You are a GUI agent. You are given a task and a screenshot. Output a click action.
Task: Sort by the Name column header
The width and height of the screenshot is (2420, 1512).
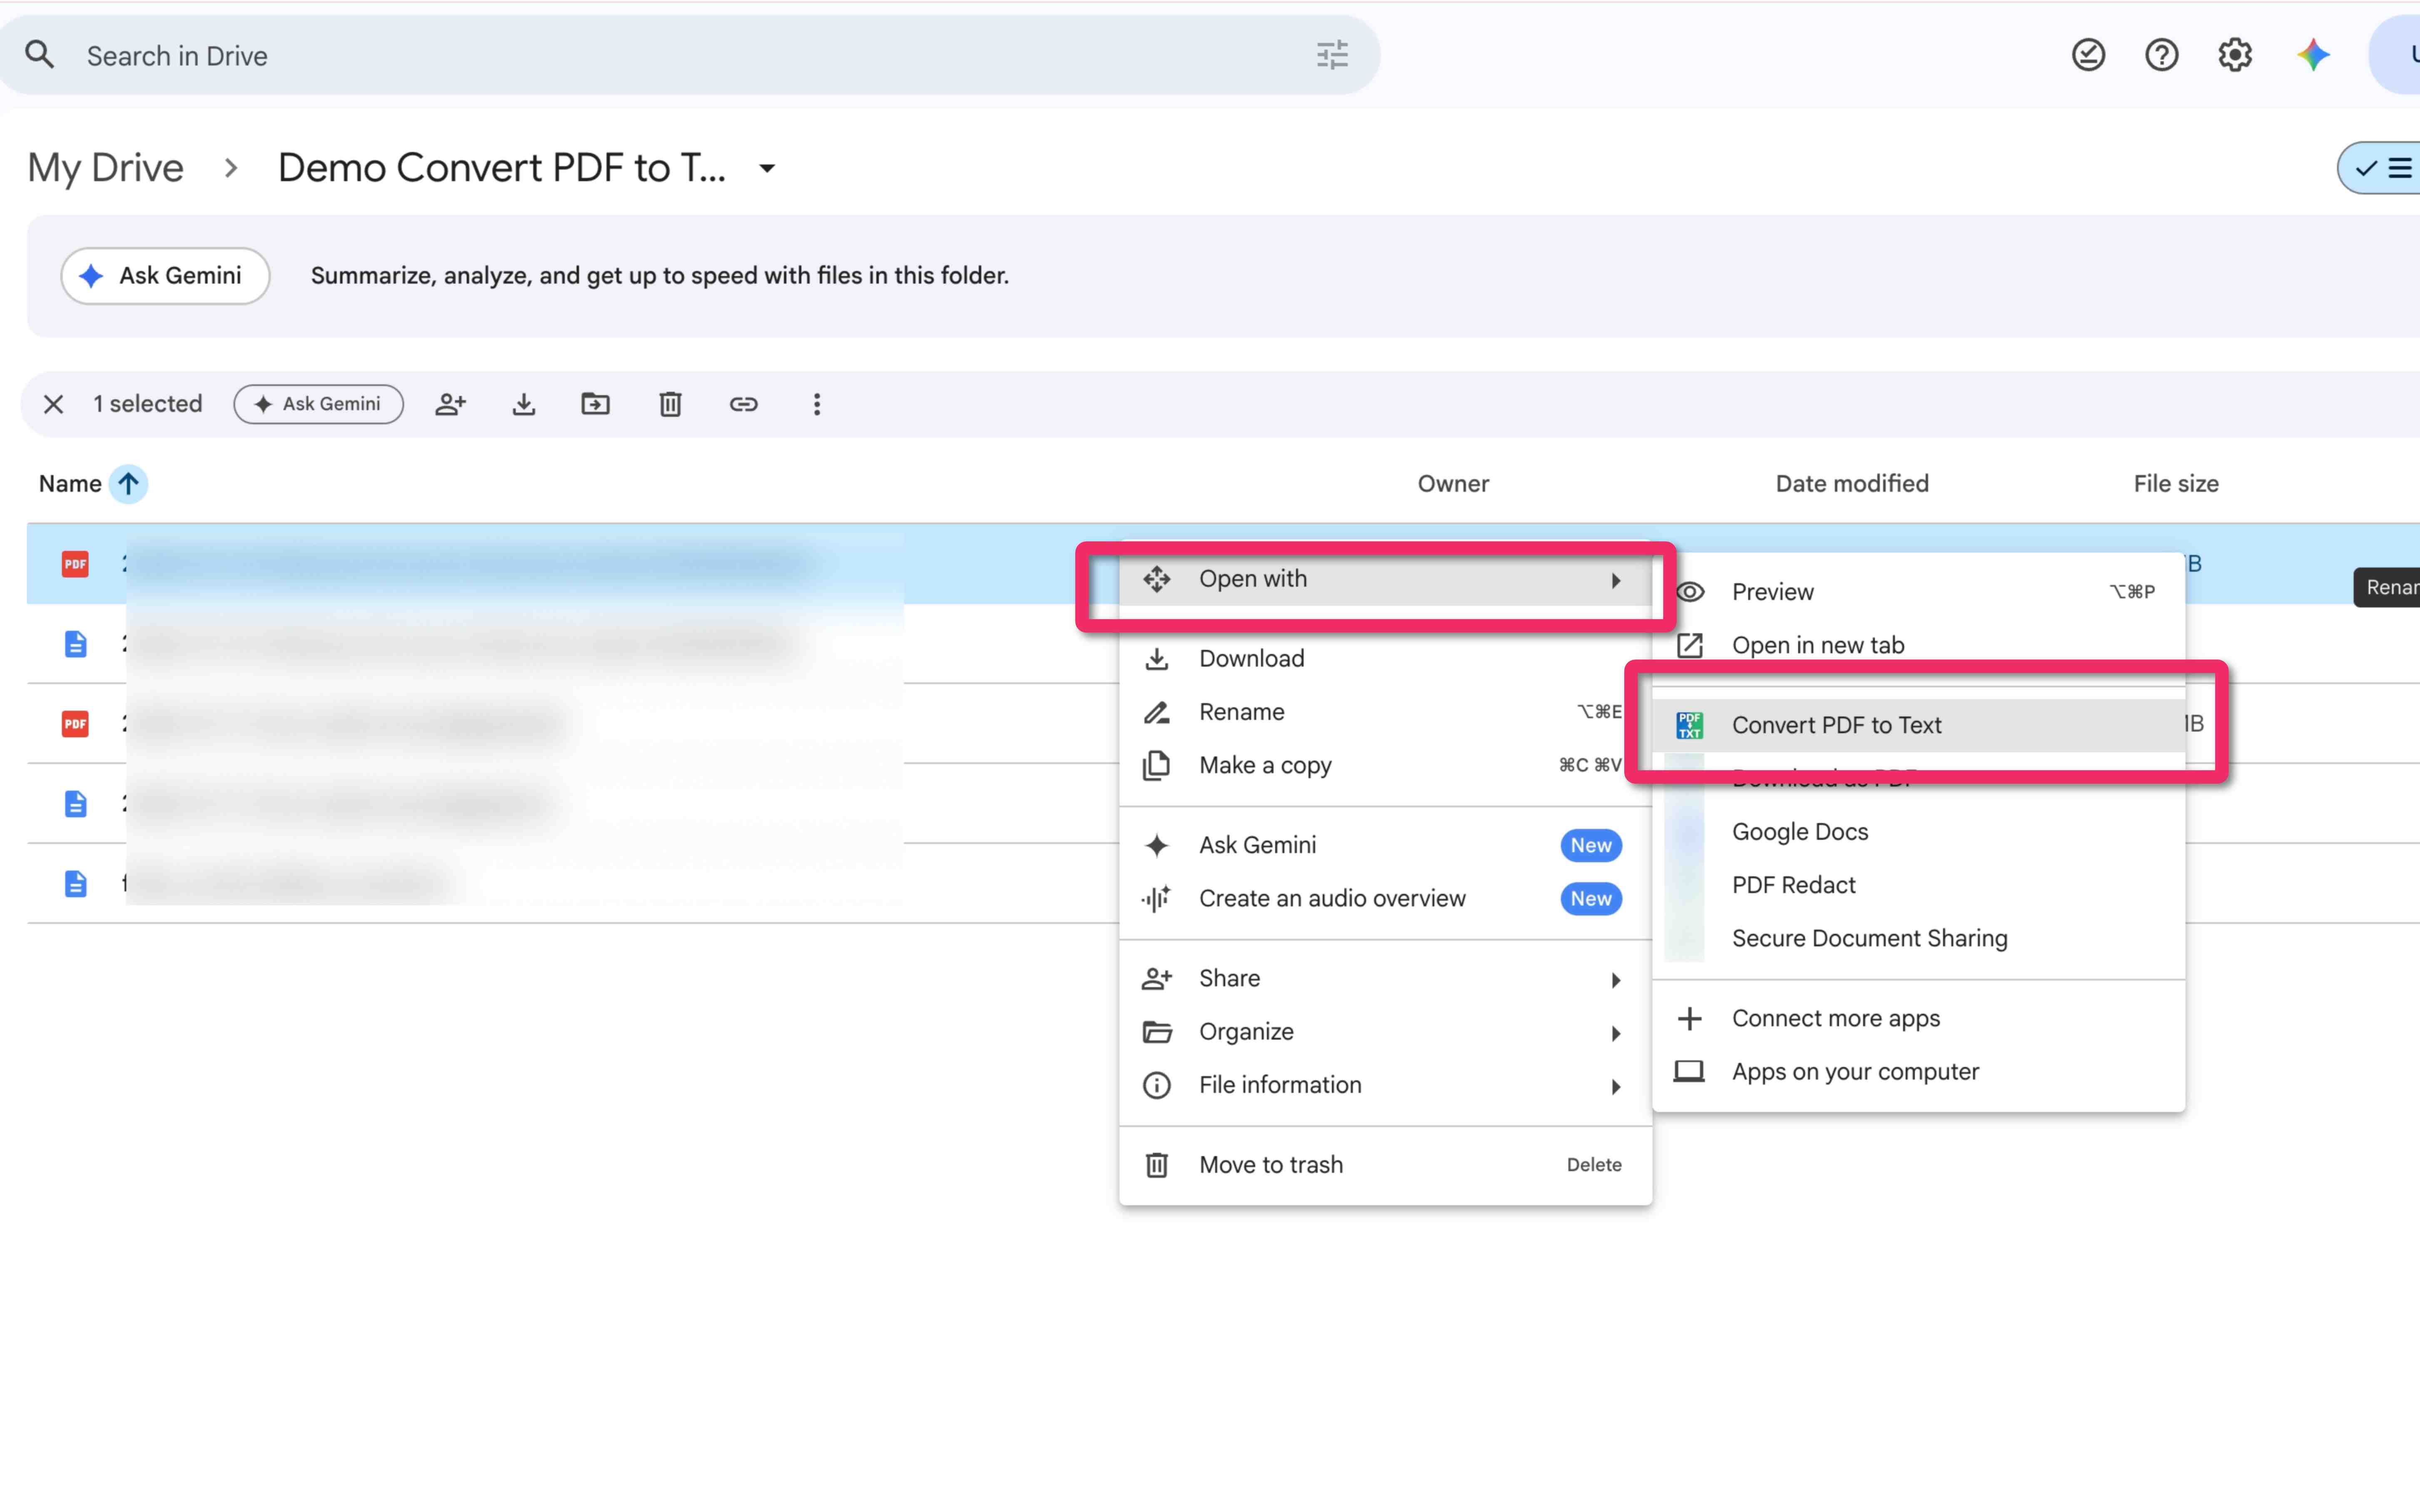70,484
